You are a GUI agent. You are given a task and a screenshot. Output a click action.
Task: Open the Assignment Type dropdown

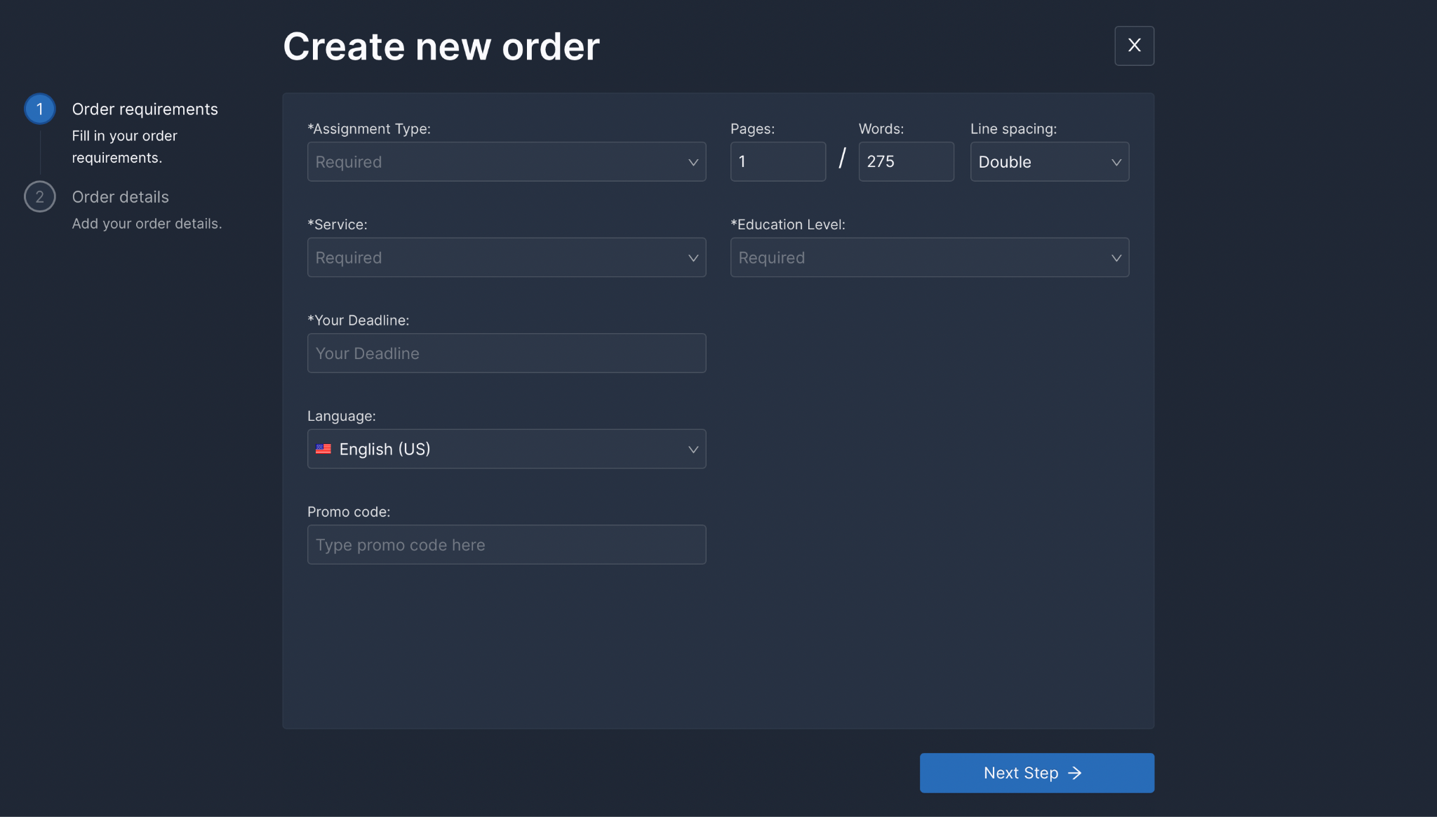[498, 162]
